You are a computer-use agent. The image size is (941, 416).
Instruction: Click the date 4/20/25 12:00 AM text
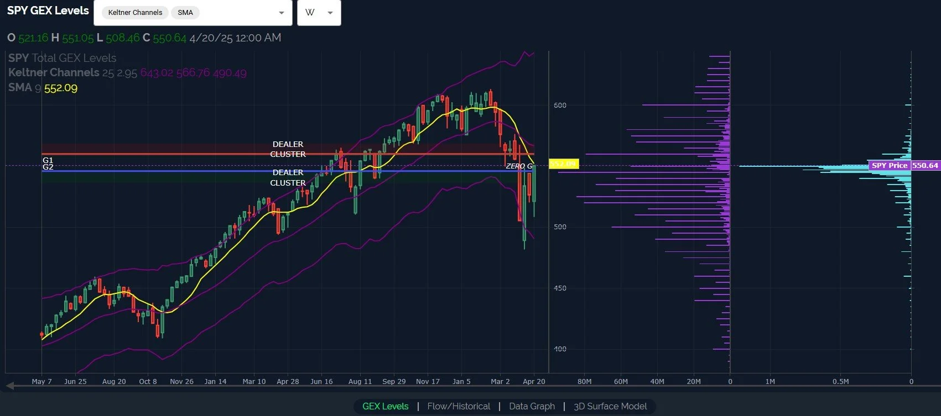(x=235, y=38)
